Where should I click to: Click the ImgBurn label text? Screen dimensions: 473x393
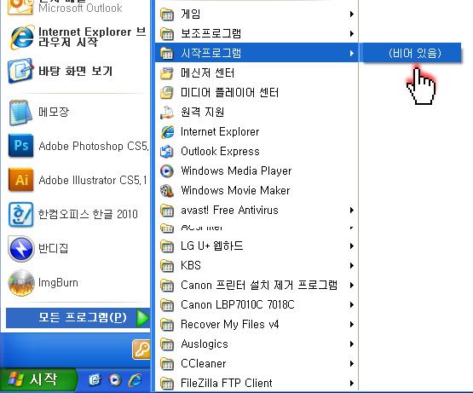click(58, 283)
